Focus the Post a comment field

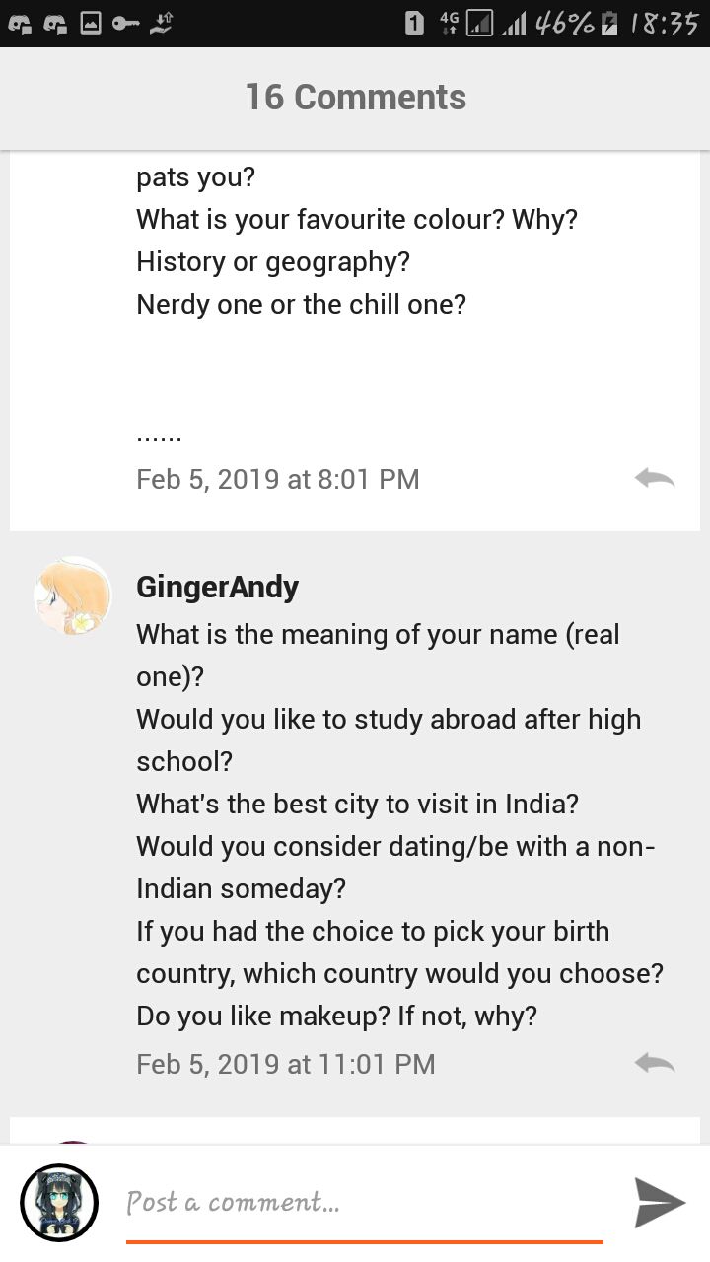click(x=365, y=1203)
